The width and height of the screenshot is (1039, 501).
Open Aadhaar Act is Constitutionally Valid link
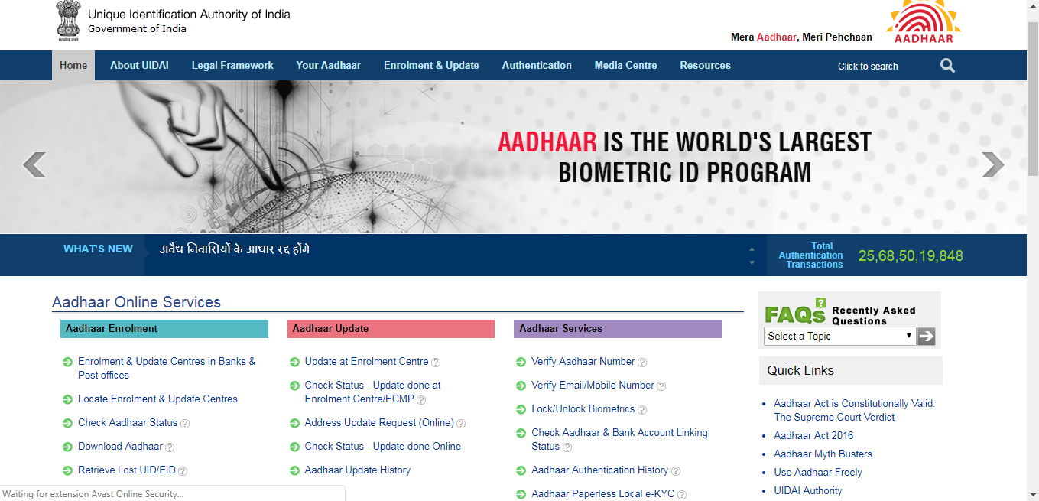click(854, 410)
